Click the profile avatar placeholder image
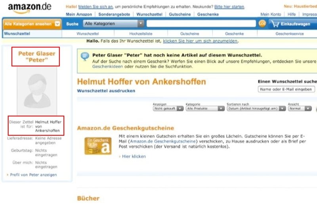Viewport: 317px width, 212px height. click(x=37, y=91)
